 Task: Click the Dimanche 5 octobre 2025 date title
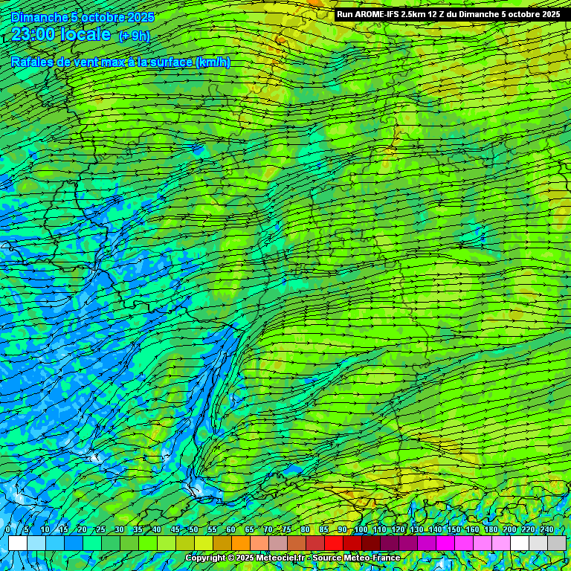click(x=83, y=17)
